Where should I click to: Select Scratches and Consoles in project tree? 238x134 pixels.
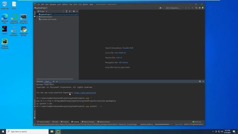click(48, 19)
